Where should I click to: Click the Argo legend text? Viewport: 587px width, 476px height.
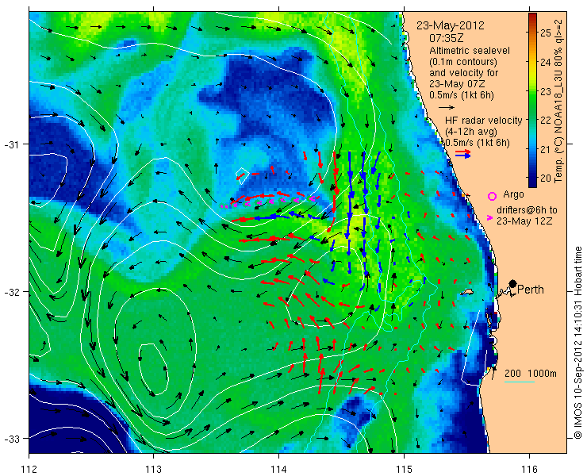click(x=513, y=194)
